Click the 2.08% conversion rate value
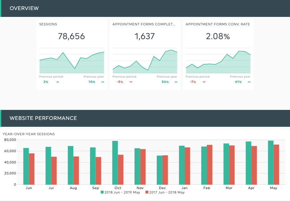The height and width of the screenshot is (201, 290). point(218,36)
